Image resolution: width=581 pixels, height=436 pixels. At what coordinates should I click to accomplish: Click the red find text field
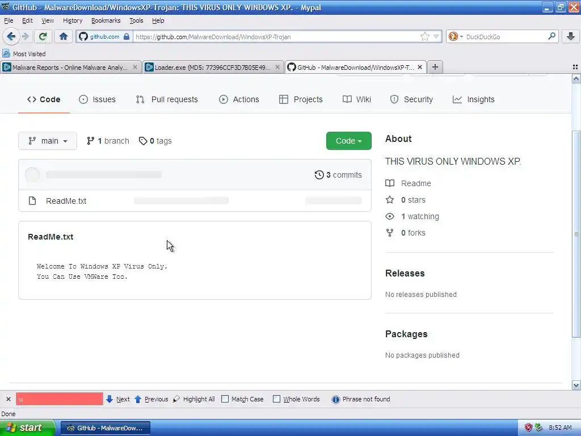[59, 399]
